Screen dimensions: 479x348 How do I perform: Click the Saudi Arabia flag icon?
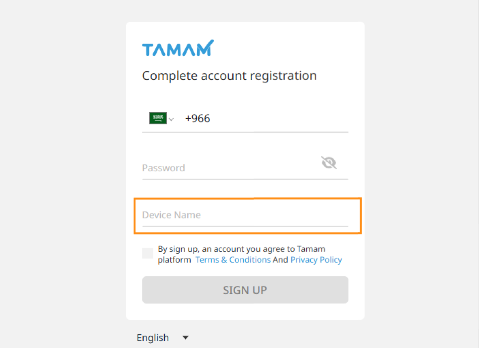158,118
